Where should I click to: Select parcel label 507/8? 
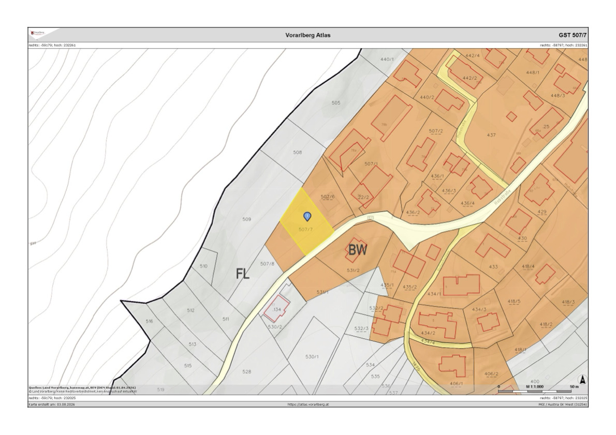267,264
